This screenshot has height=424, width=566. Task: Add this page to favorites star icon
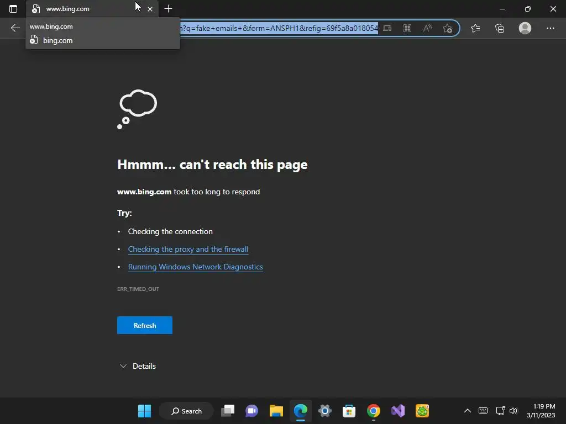(447, 28)
